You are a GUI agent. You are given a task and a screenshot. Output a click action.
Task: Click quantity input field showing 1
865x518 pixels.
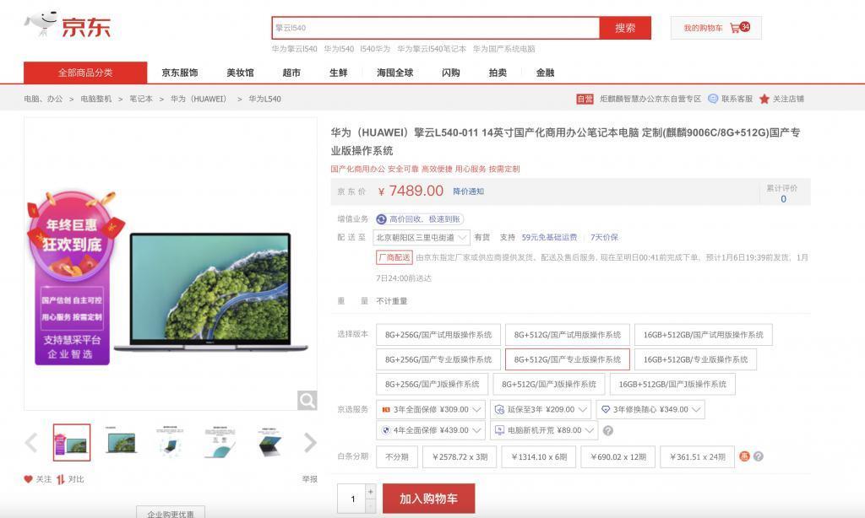point(352,499)
